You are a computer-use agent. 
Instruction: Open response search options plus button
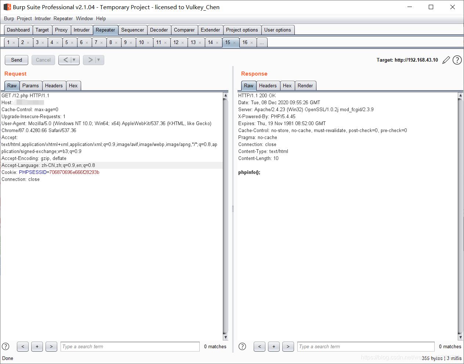(274, 346)
